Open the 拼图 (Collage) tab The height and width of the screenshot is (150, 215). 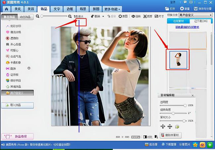pyautogui.click(x=96, y=9)
